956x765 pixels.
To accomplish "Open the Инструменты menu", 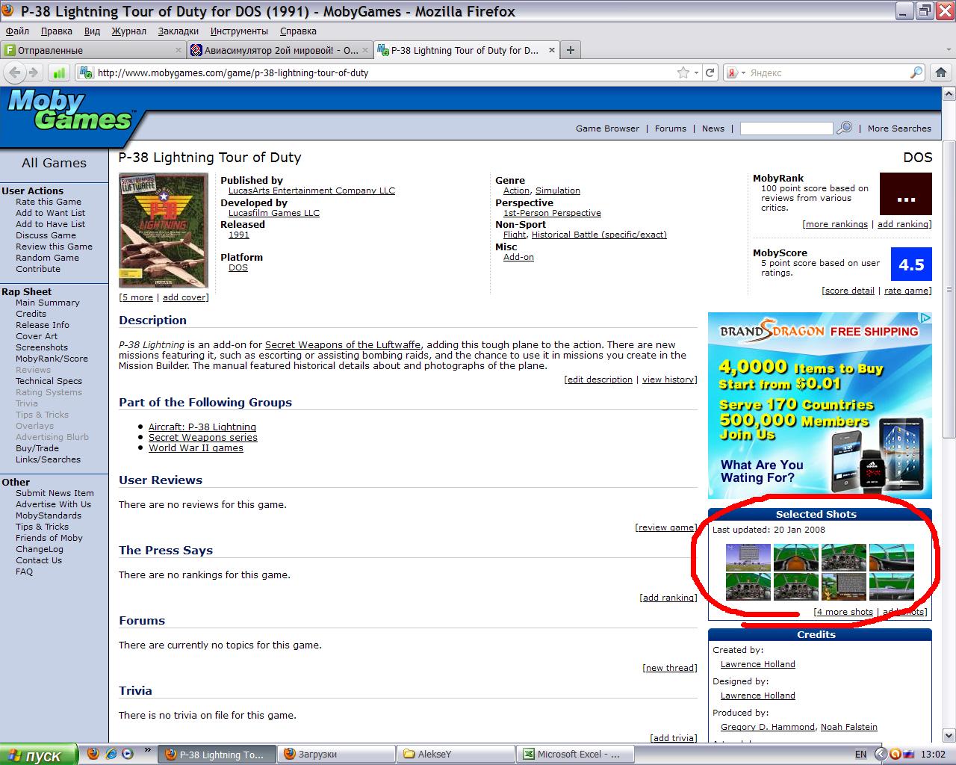I will 239,31.
